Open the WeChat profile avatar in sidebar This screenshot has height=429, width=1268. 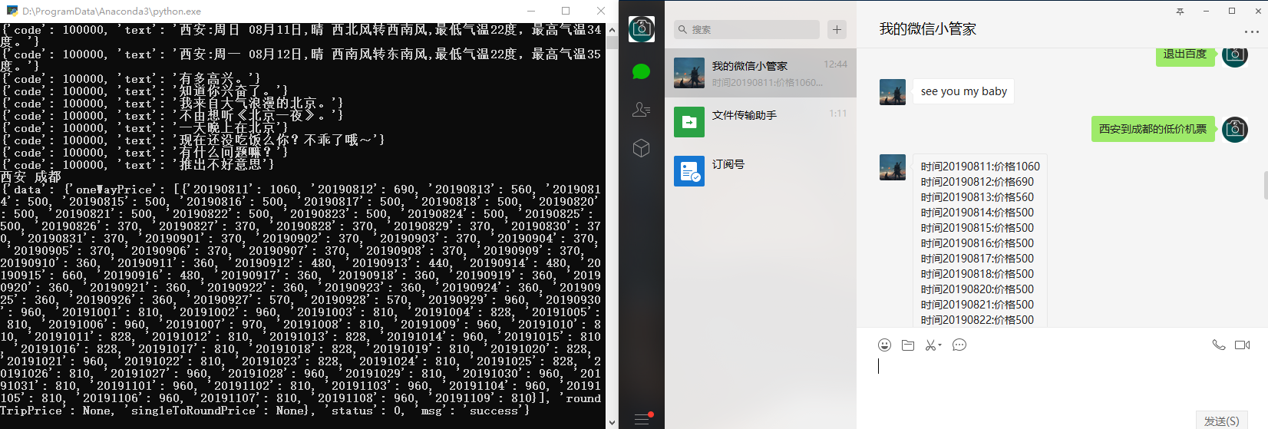pos(642,29)
